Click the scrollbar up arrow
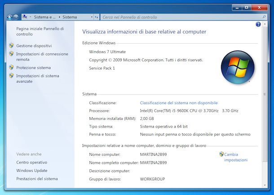 (x=265, y=24)
